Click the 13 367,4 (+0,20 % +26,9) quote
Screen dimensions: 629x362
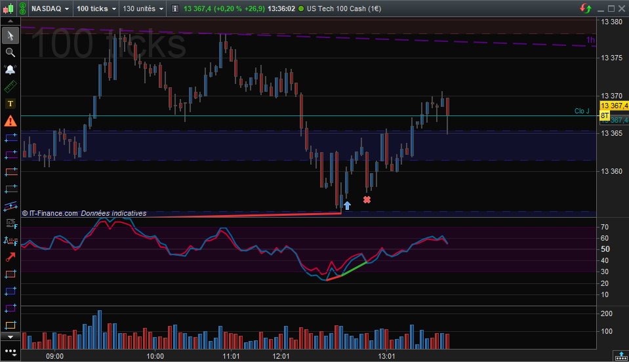point(224,9)
